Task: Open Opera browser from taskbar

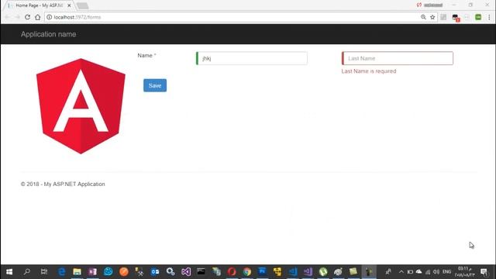Action: (232, 272)
